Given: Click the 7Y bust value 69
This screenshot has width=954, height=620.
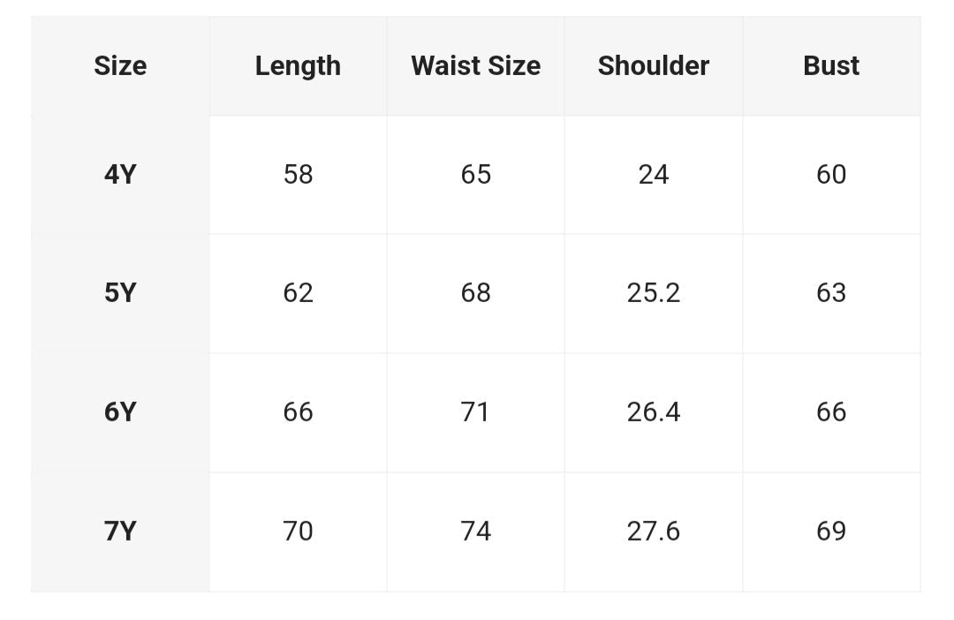Looking at the screenshot, I should pos(831,532).
